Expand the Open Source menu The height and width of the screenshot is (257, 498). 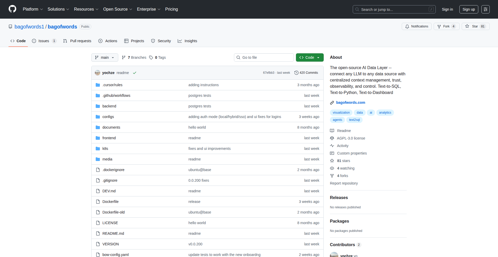118,9
